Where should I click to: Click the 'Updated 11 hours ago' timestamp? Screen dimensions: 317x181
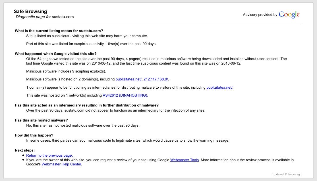(287, 174)
